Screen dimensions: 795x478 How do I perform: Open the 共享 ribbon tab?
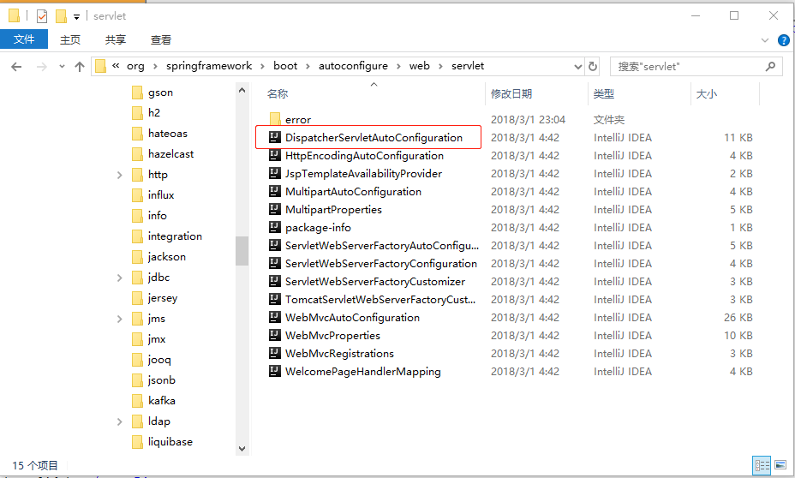click(x=116, y=39)
